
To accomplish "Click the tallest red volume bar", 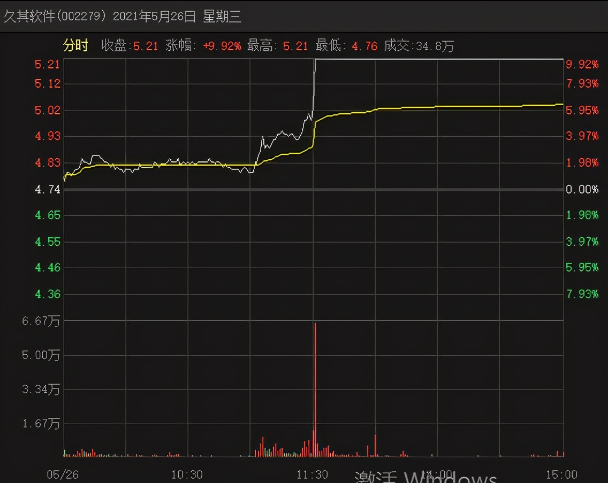I will tap(315, 390).
